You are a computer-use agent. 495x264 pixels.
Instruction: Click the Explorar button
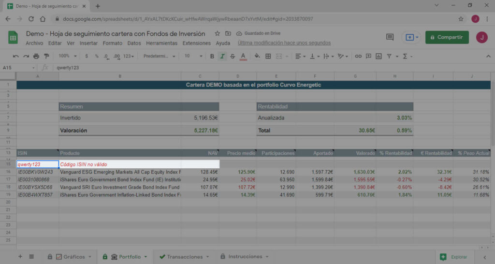[453, 257]
